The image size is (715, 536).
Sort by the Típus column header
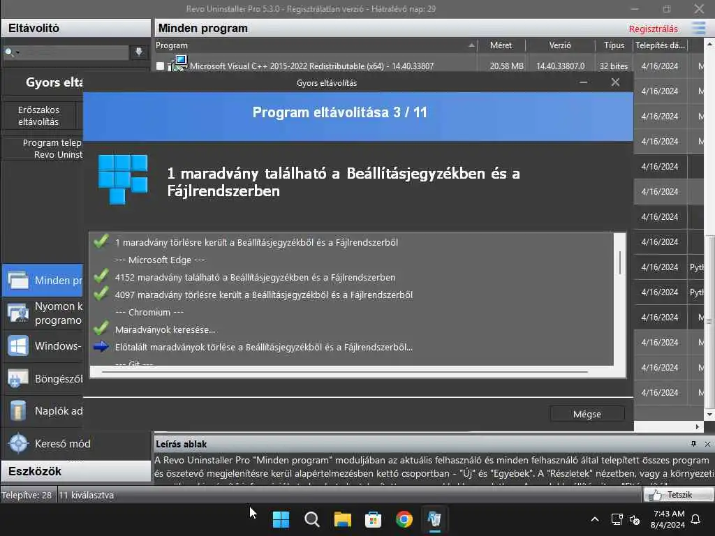point(614,45)
